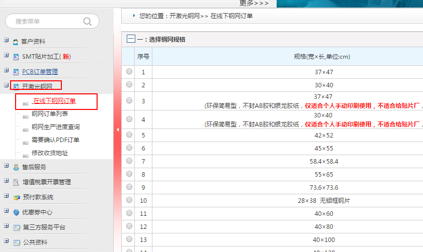Select radio button for 42×52 size
Image resolution: width=423 pixels, height=252 pixels.
tap(129, 135)
